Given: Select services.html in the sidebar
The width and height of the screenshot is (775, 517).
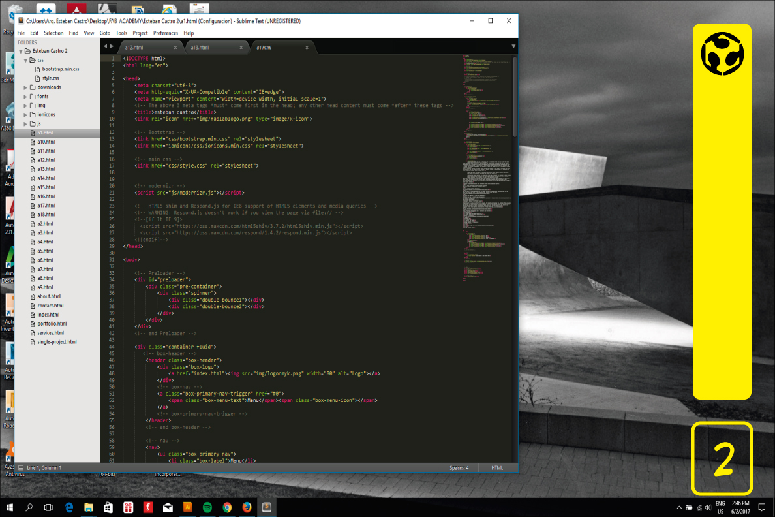Looking at the screenshot, I should tap(50, 333).
